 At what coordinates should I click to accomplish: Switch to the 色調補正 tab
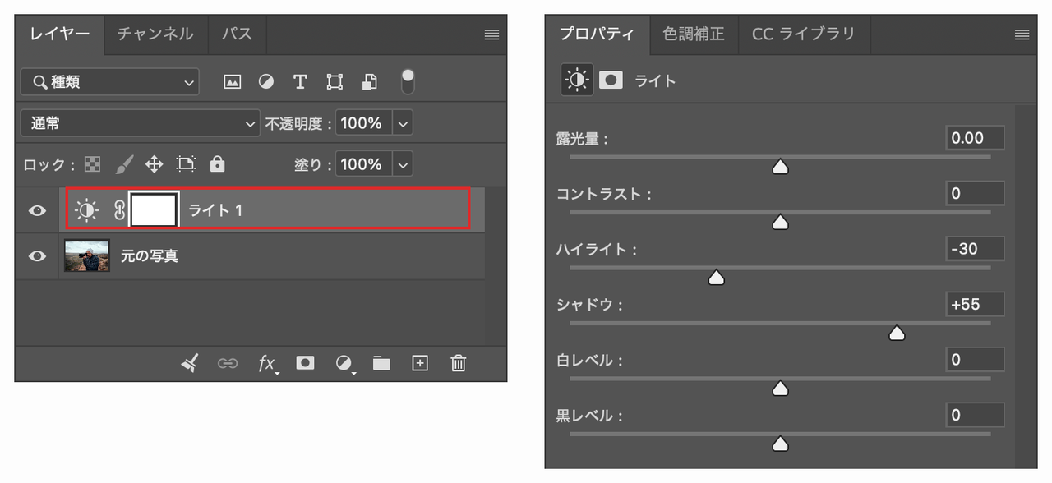694,34
